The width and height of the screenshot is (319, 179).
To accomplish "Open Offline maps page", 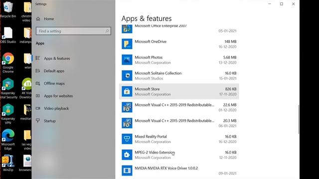I will click(54, 84).
